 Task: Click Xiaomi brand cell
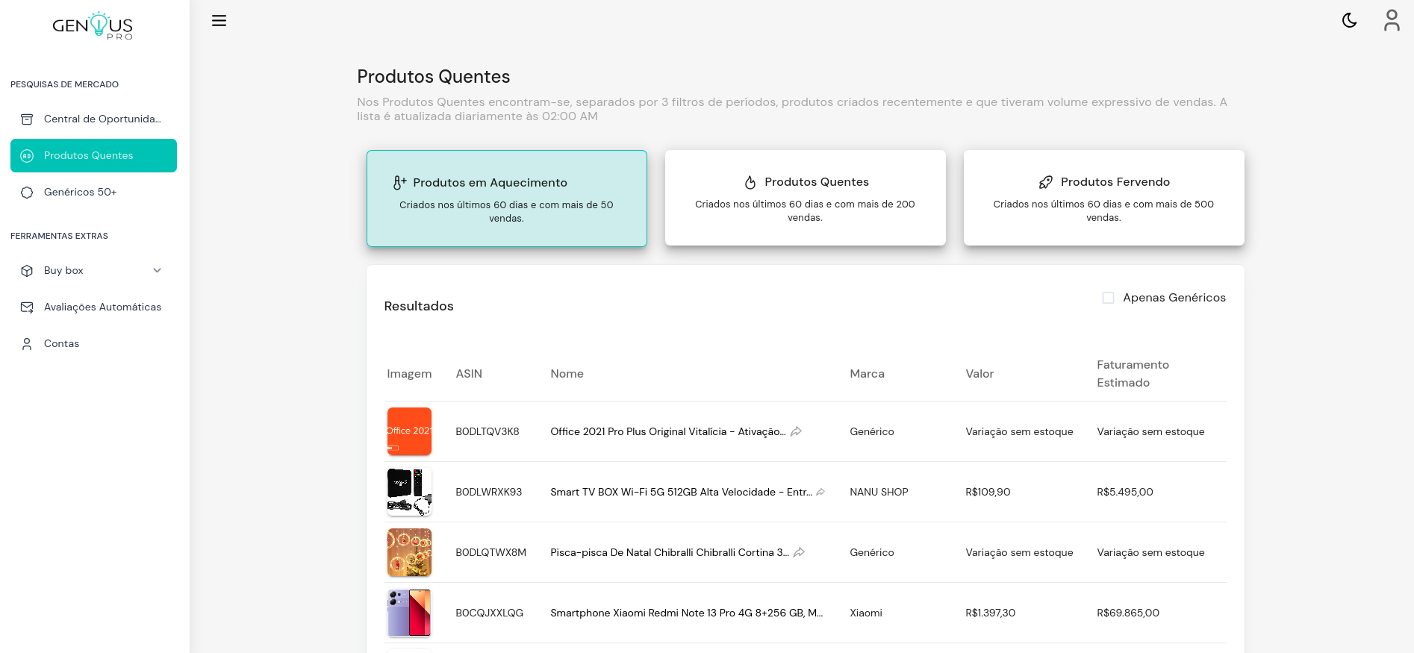click(x=866, y=613)
